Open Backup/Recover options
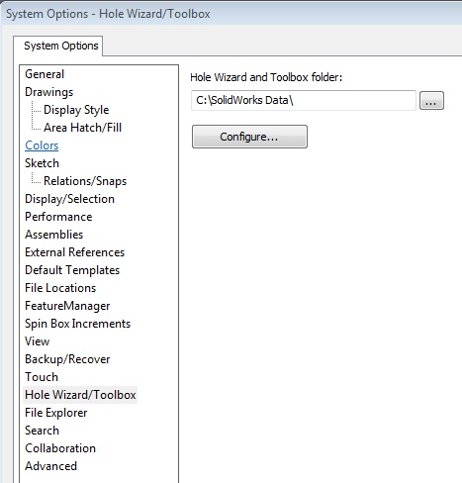Screen dimensions: 462x483 pyautogui.click(x=67, y=359)
